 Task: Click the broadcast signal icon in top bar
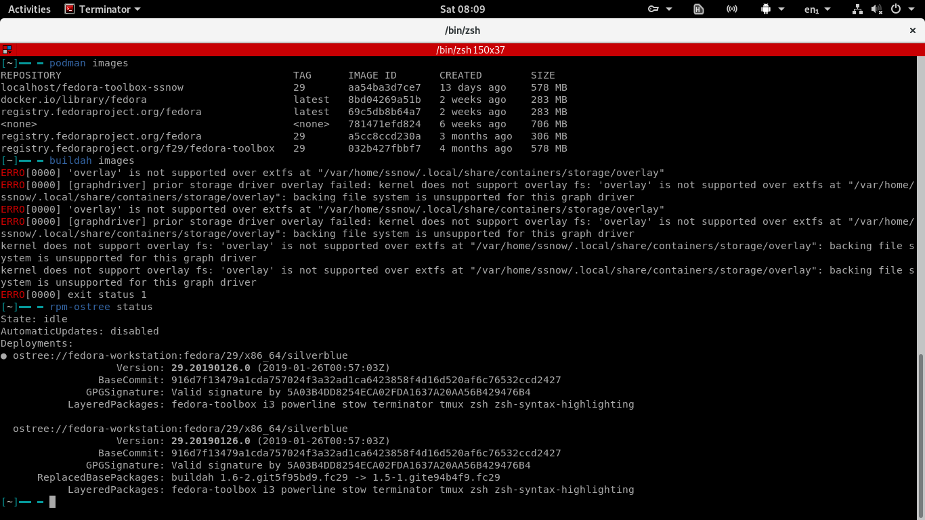[x=732, y=9]
